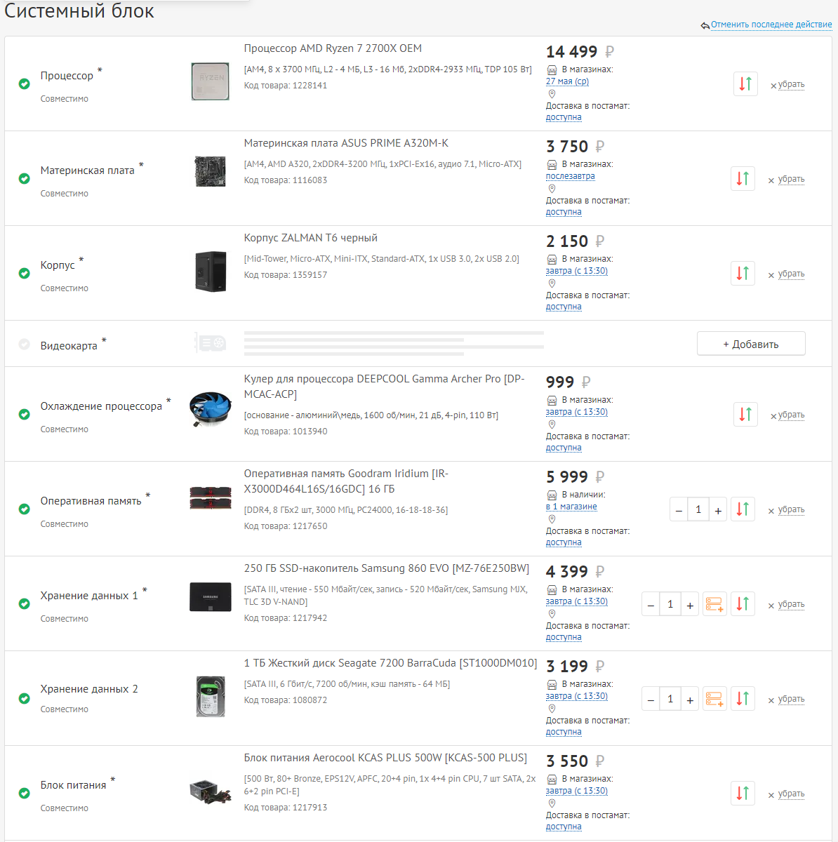Click the quantity field for Samsung SSD
Screen dimensions: 838x842
pos(670,604)
